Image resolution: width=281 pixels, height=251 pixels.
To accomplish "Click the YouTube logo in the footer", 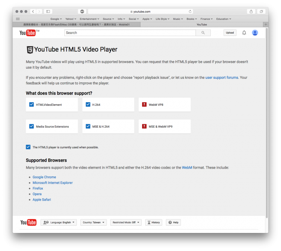I will coord(28,223).
